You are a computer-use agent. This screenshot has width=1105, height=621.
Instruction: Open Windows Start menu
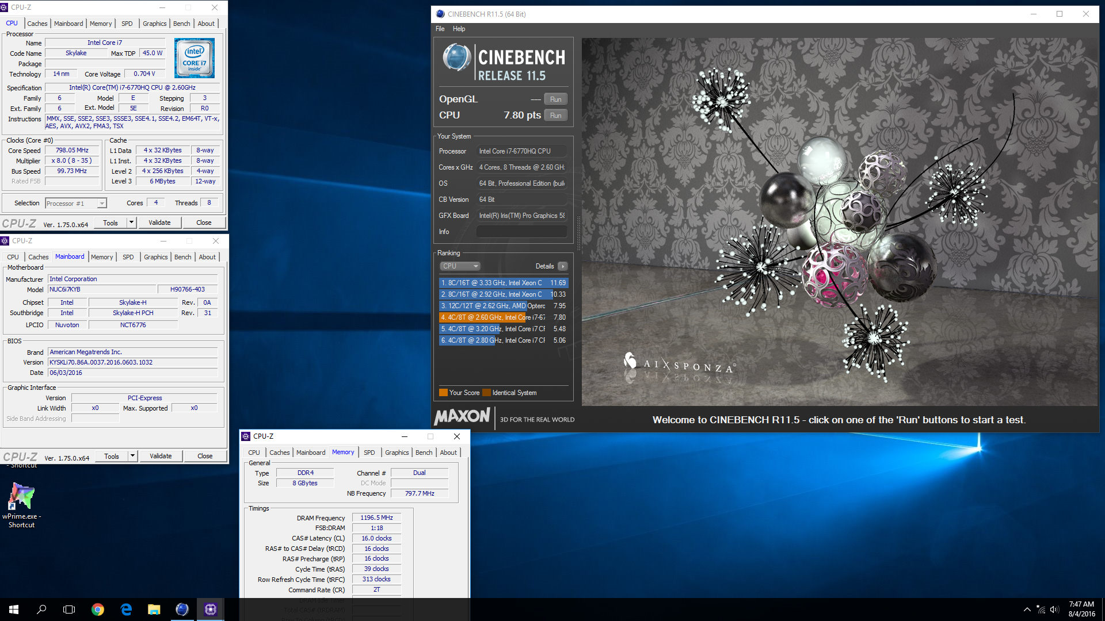click(x=14, y=609)
